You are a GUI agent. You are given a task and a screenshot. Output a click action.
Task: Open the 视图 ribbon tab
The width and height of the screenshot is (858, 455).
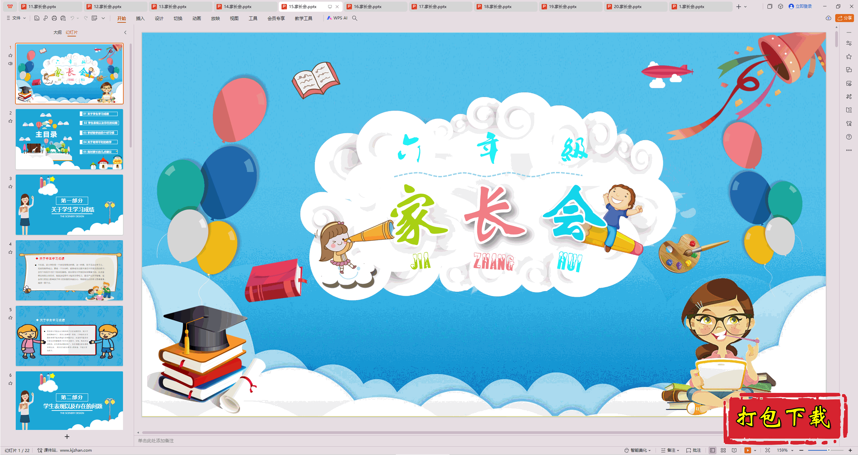[234, 18]
